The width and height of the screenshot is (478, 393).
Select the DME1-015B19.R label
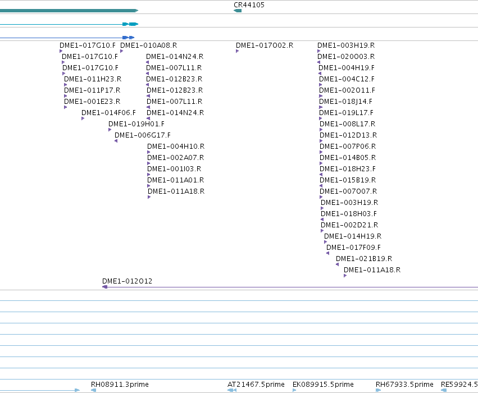click(348, 180)
